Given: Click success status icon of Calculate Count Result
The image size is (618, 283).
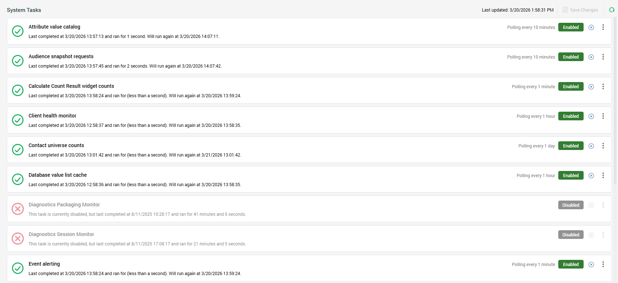Looking at the screenshot, I should click(18, 90).
